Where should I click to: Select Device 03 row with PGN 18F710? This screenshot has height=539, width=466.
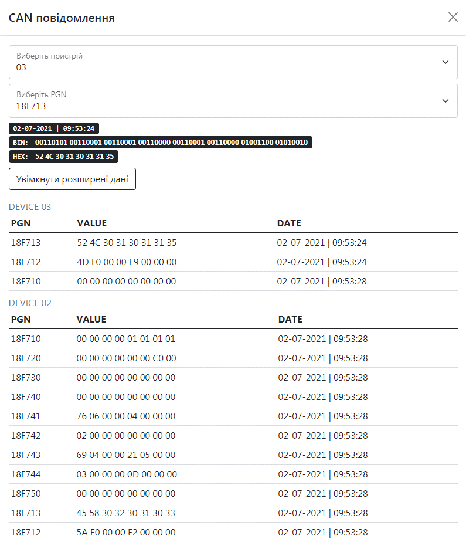pyautogui.click(x=233, y=282)
